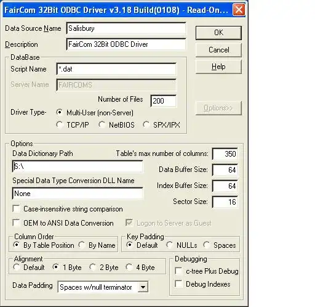The height and width of the screenshot is (307, 315).
Task: Open Help for the ODBC driver
Action: [x=218, y=67]
